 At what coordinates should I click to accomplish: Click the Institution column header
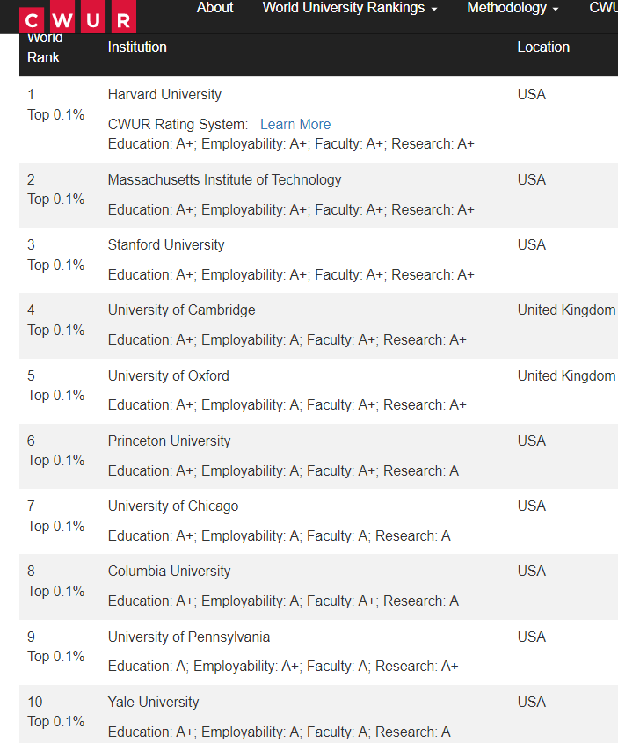coord(137,47)
